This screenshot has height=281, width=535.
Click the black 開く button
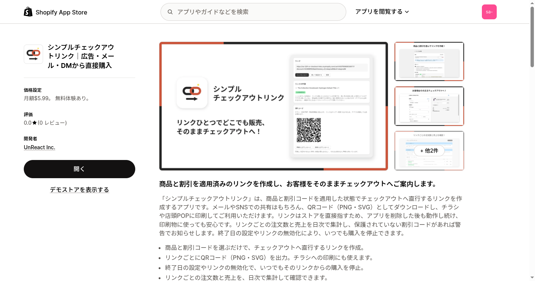pos(80,169)
